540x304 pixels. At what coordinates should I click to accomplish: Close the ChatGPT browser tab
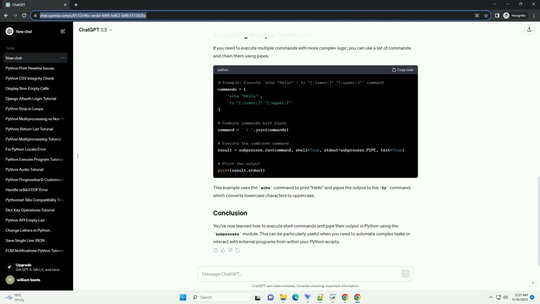65,5
